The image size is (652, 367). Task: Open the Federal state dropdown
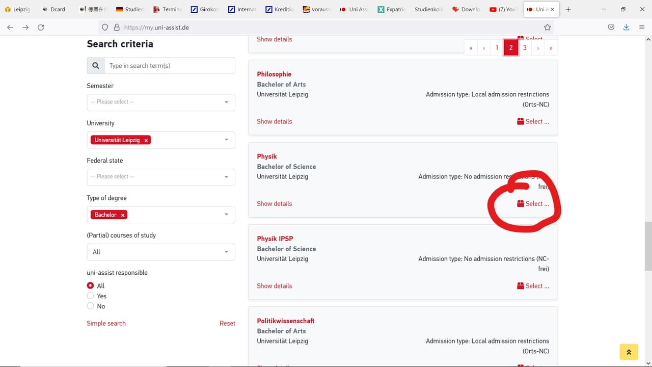[x=161, y=177]
